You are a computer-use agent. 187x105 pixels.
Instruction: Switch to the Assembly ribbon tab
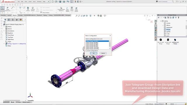pos(3,15)
